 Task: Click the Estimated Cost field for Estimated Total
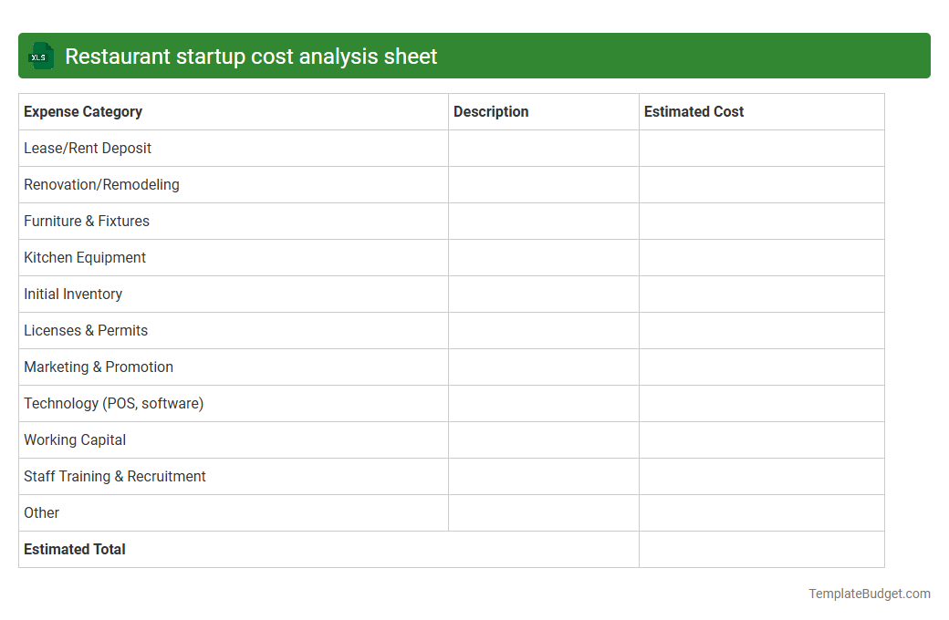pyautogui.click(x=761, y=549)
